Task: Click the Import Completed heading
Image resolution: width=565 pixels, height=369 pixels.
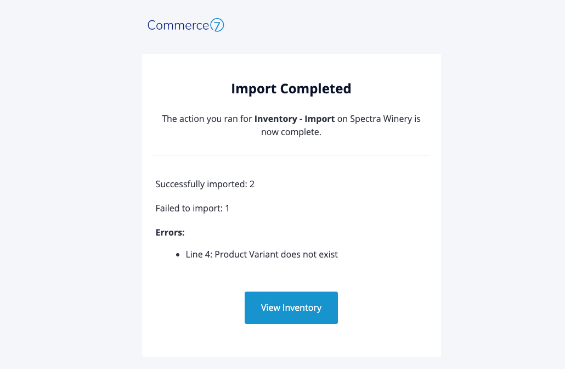Action: tap(291, 88)
